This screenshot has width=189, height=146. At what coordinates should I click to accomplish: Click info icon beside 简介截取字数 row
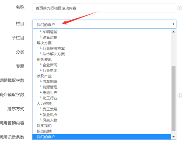click(179, 95)
